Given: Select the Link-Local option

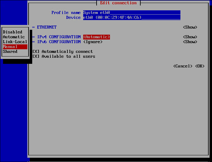Looking at the screenshot, I should (x=15, y=42).
